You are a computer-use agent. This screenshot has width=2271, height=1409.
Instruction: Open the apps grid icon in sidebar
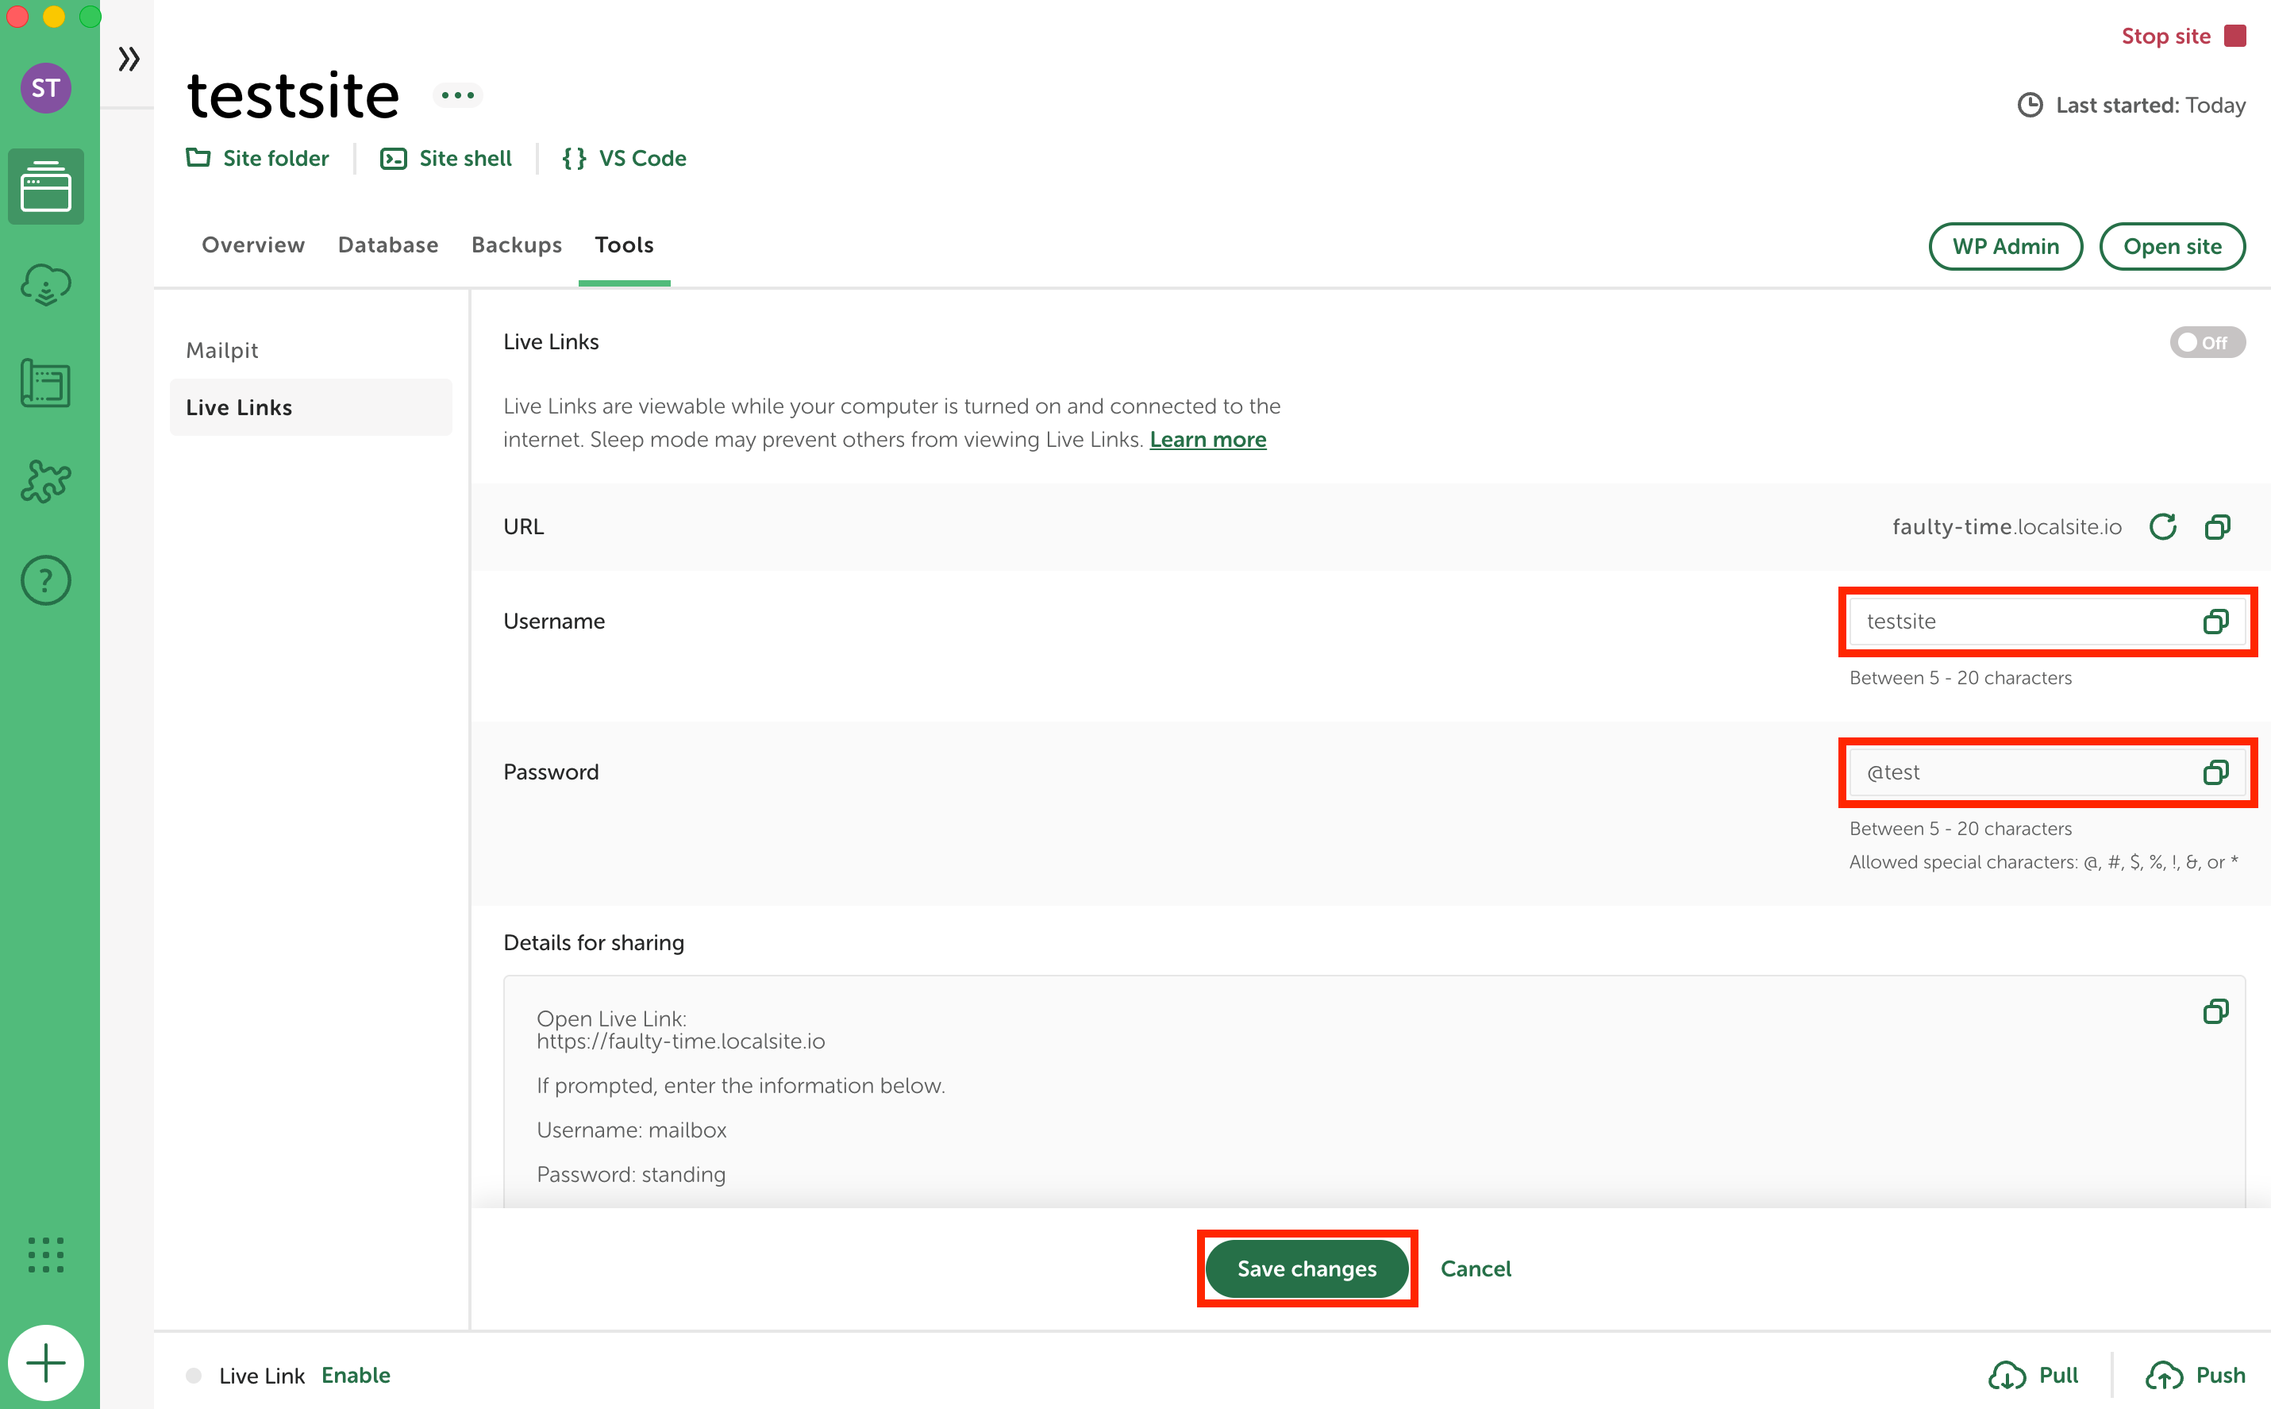pos(46,1255)
